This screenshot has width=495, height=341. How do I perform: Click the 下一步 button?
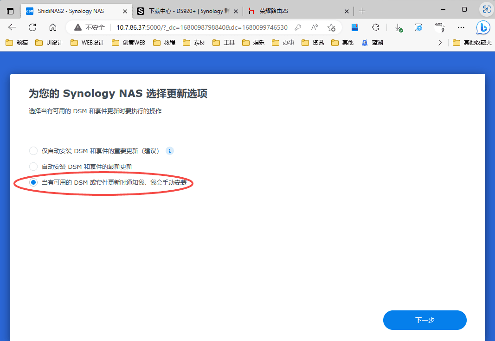click(424, 320)
